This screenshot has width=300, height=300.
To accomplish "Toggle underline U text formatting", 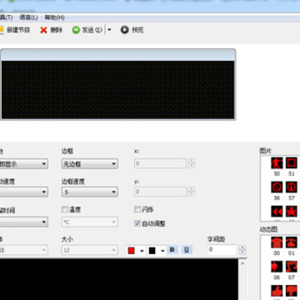I will point(187,250).
